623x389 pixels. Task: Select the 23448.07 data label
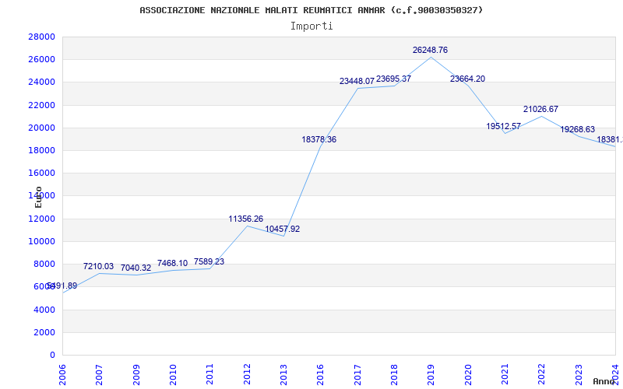coord(357,81)
